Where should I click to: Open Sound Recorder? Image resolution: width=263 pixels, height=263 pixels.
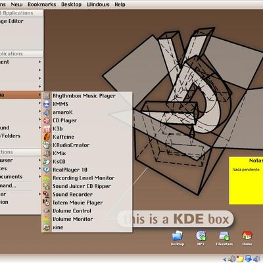coord(87,195)
